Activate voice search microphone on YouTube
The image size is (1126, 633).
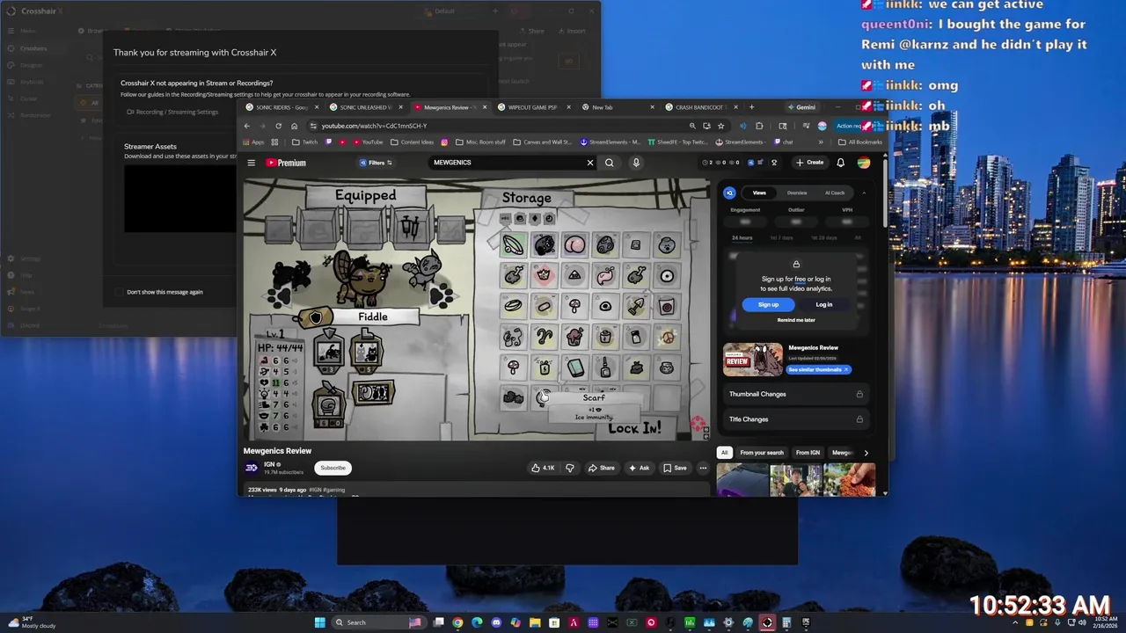coord(636,163)
